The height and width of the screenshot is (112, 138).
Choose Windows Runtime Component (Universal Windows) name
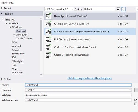pyautogui.click(x=81, y=32)
